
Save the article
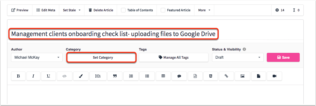click(283, 57)
